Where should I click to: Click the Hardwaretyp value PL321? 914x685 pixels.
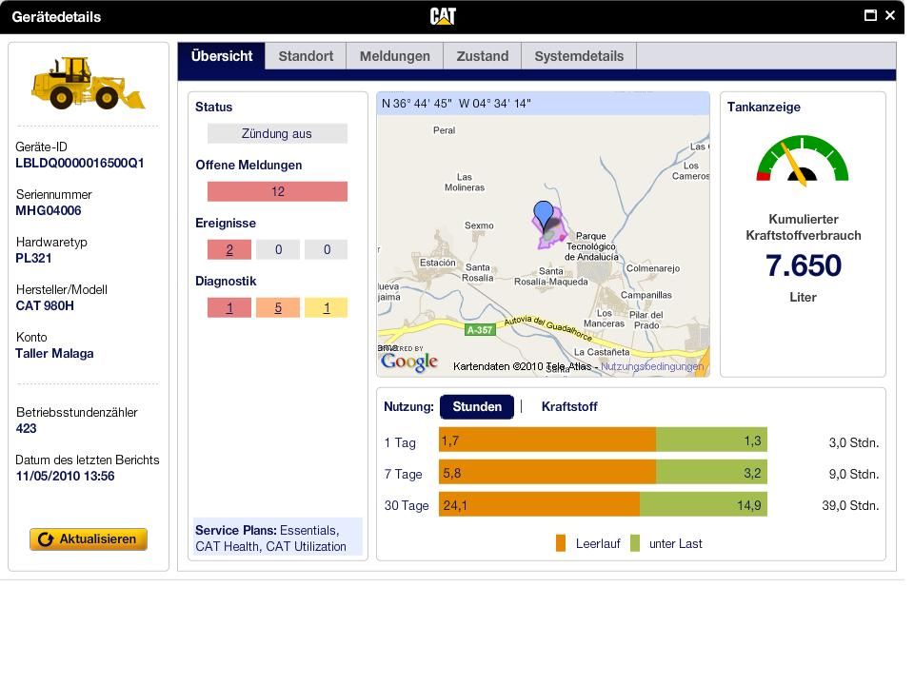(33, 258)
